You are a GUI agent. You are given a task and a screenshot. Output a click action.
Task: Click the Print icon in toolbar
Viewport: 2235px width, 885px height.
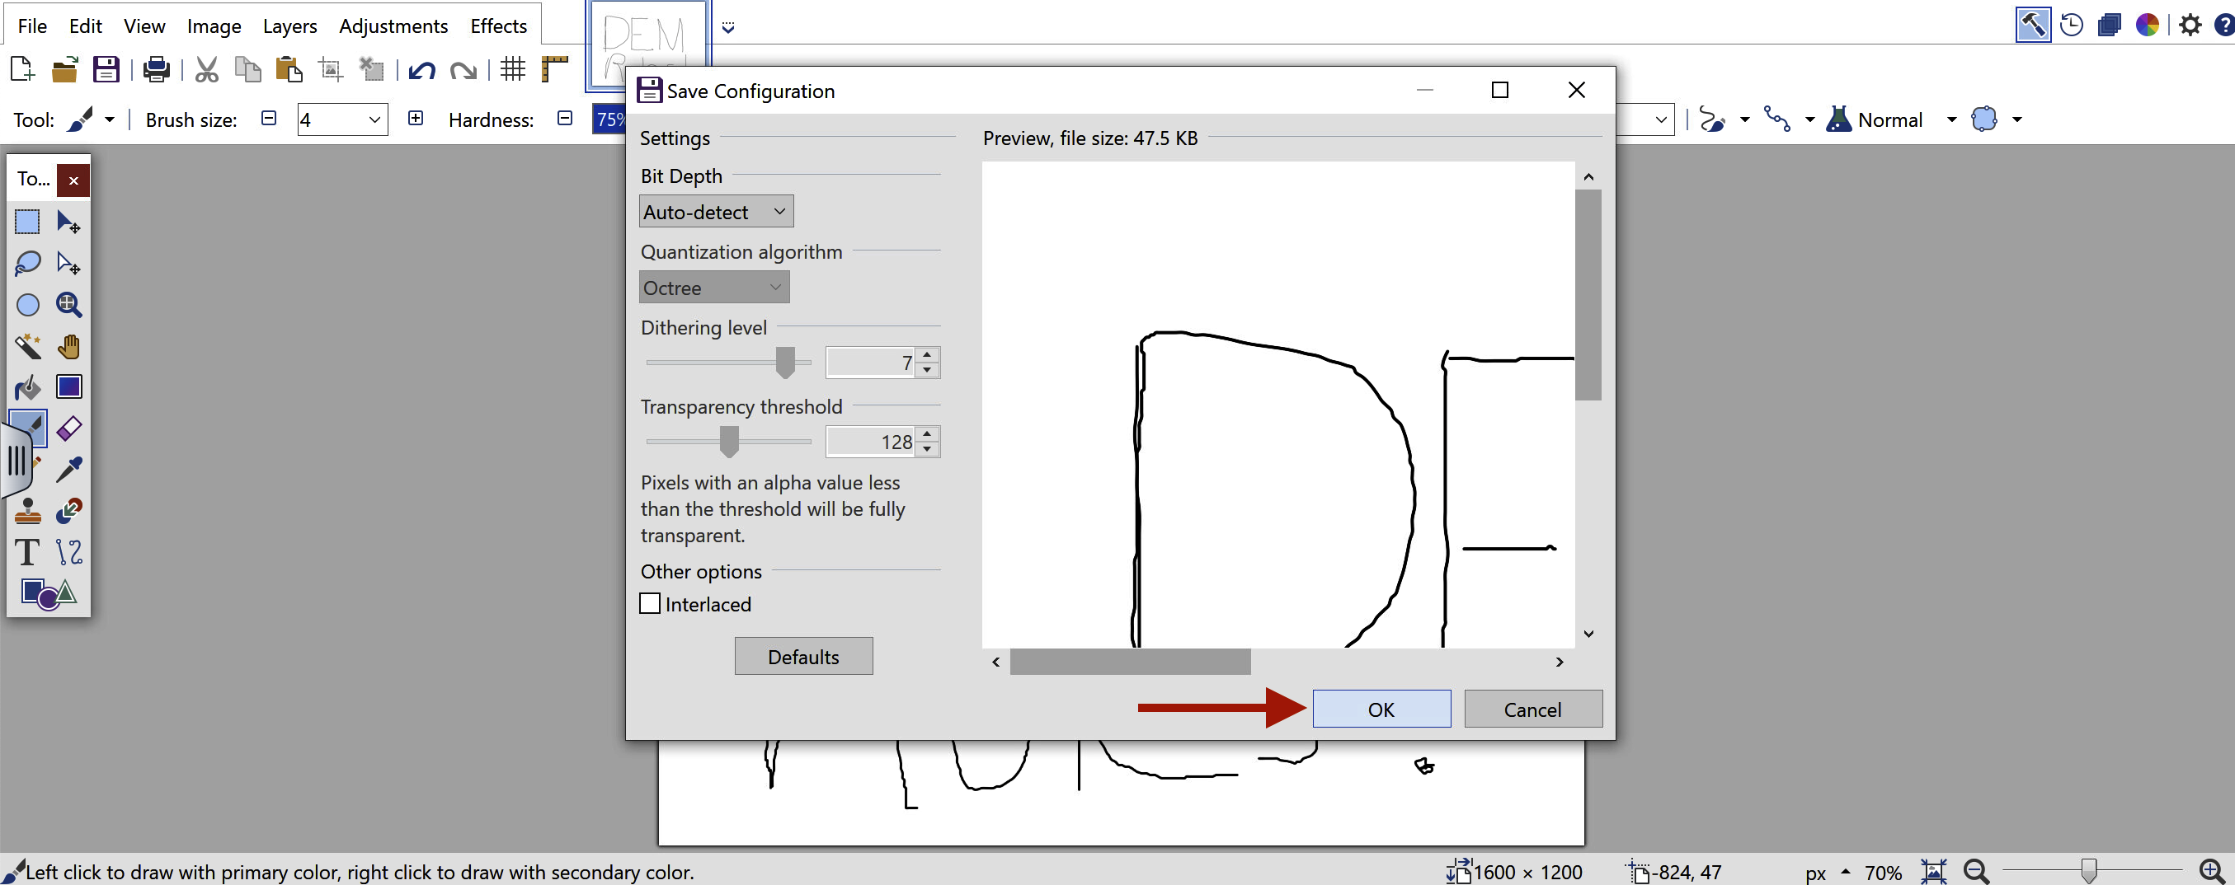[156, 69]
